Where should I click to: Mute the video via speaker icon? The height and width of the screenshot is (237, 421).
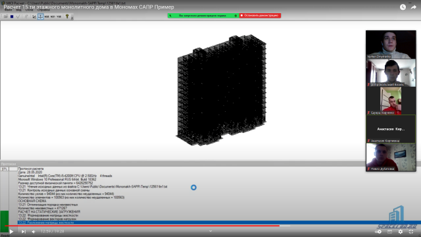click(x=34, y=231)
